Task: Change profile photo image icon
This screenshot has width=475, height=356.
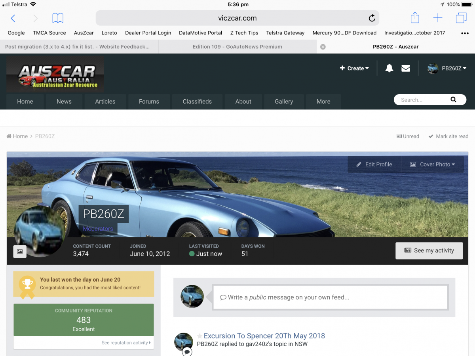Action: tap(20, 252)
